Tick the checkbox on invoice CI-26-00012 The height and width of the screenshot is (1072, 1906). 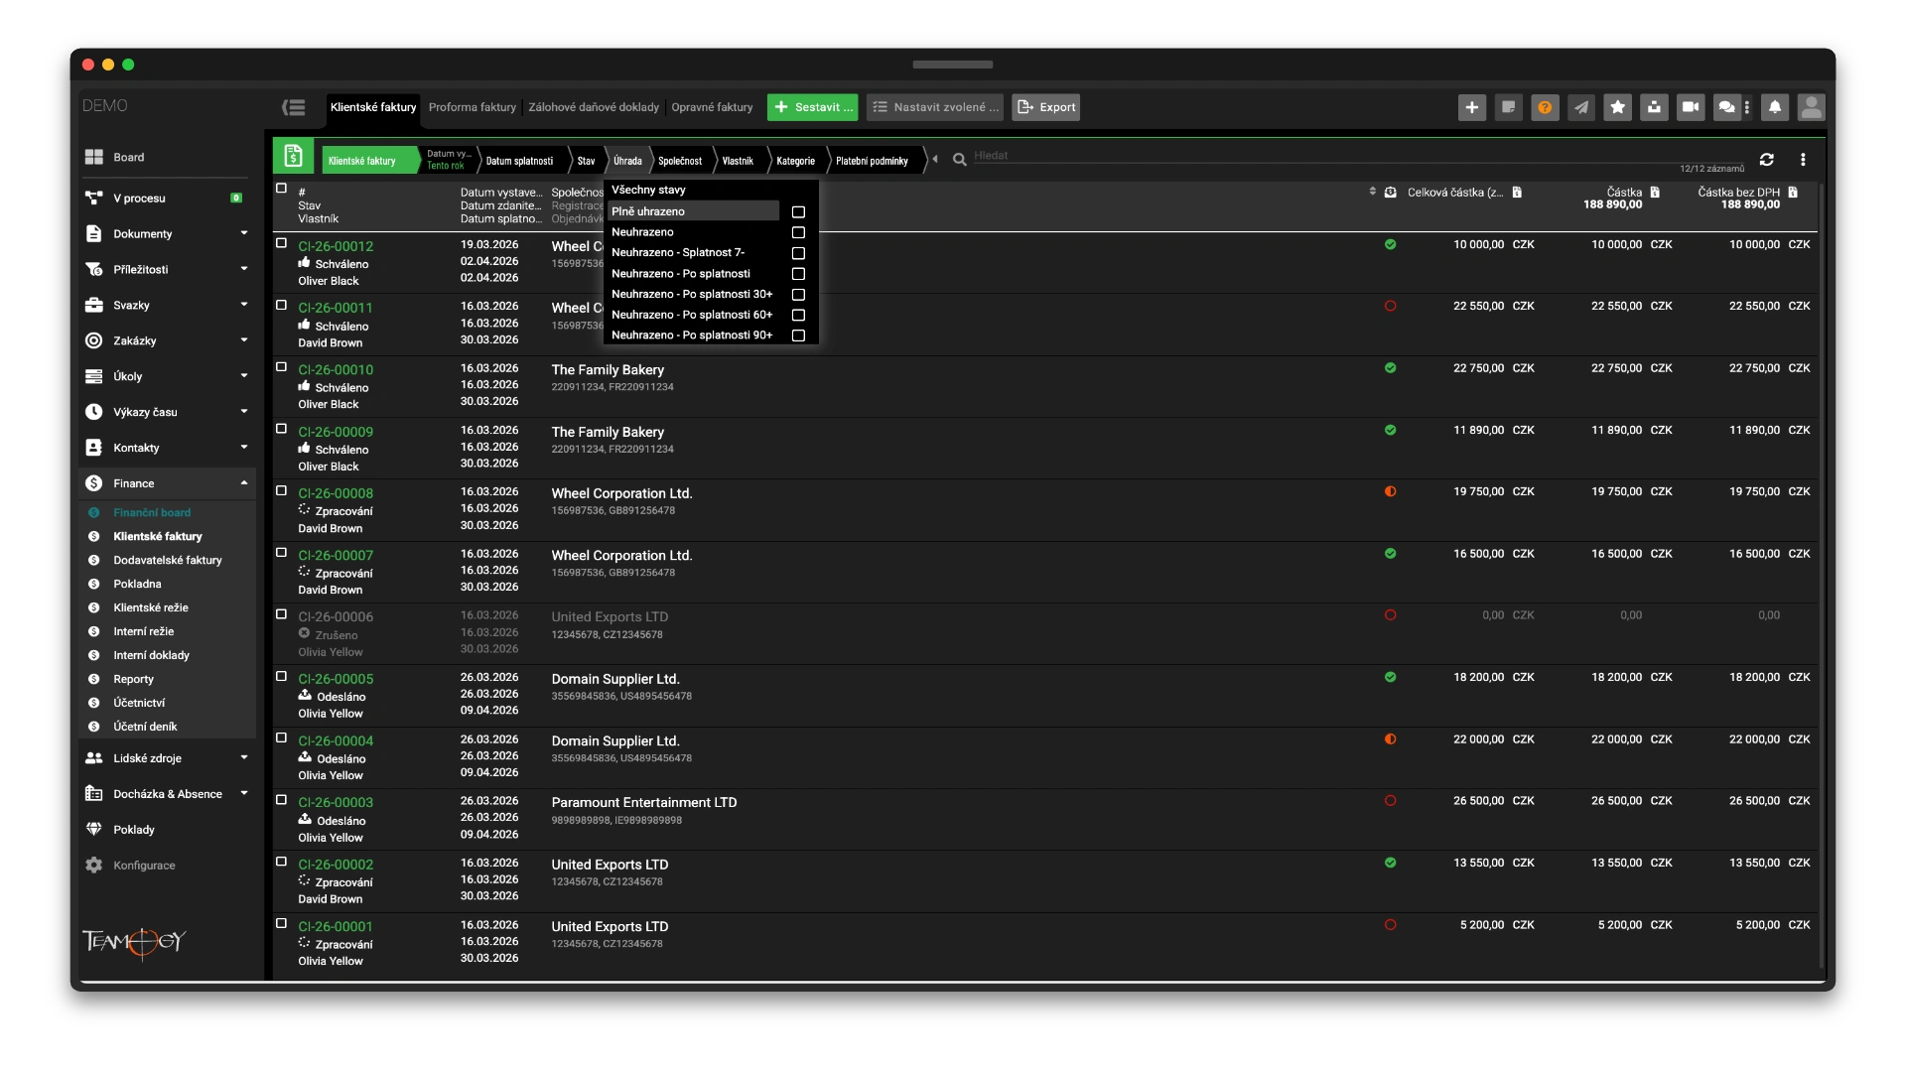click(x=282, y=242)
